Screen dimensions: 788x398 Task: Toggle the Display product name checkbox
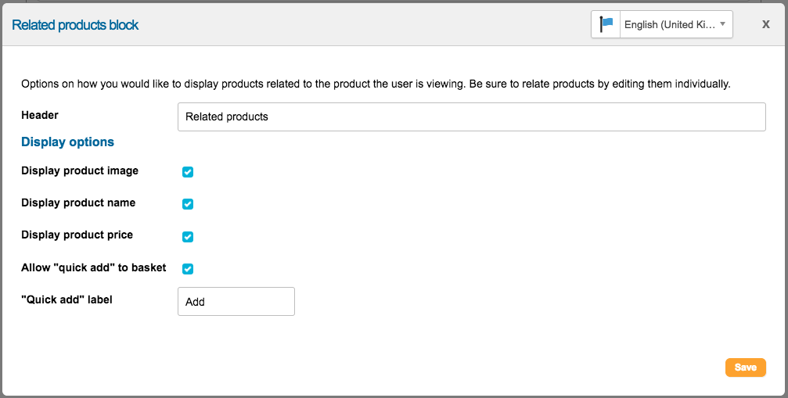tap(188, 204)
